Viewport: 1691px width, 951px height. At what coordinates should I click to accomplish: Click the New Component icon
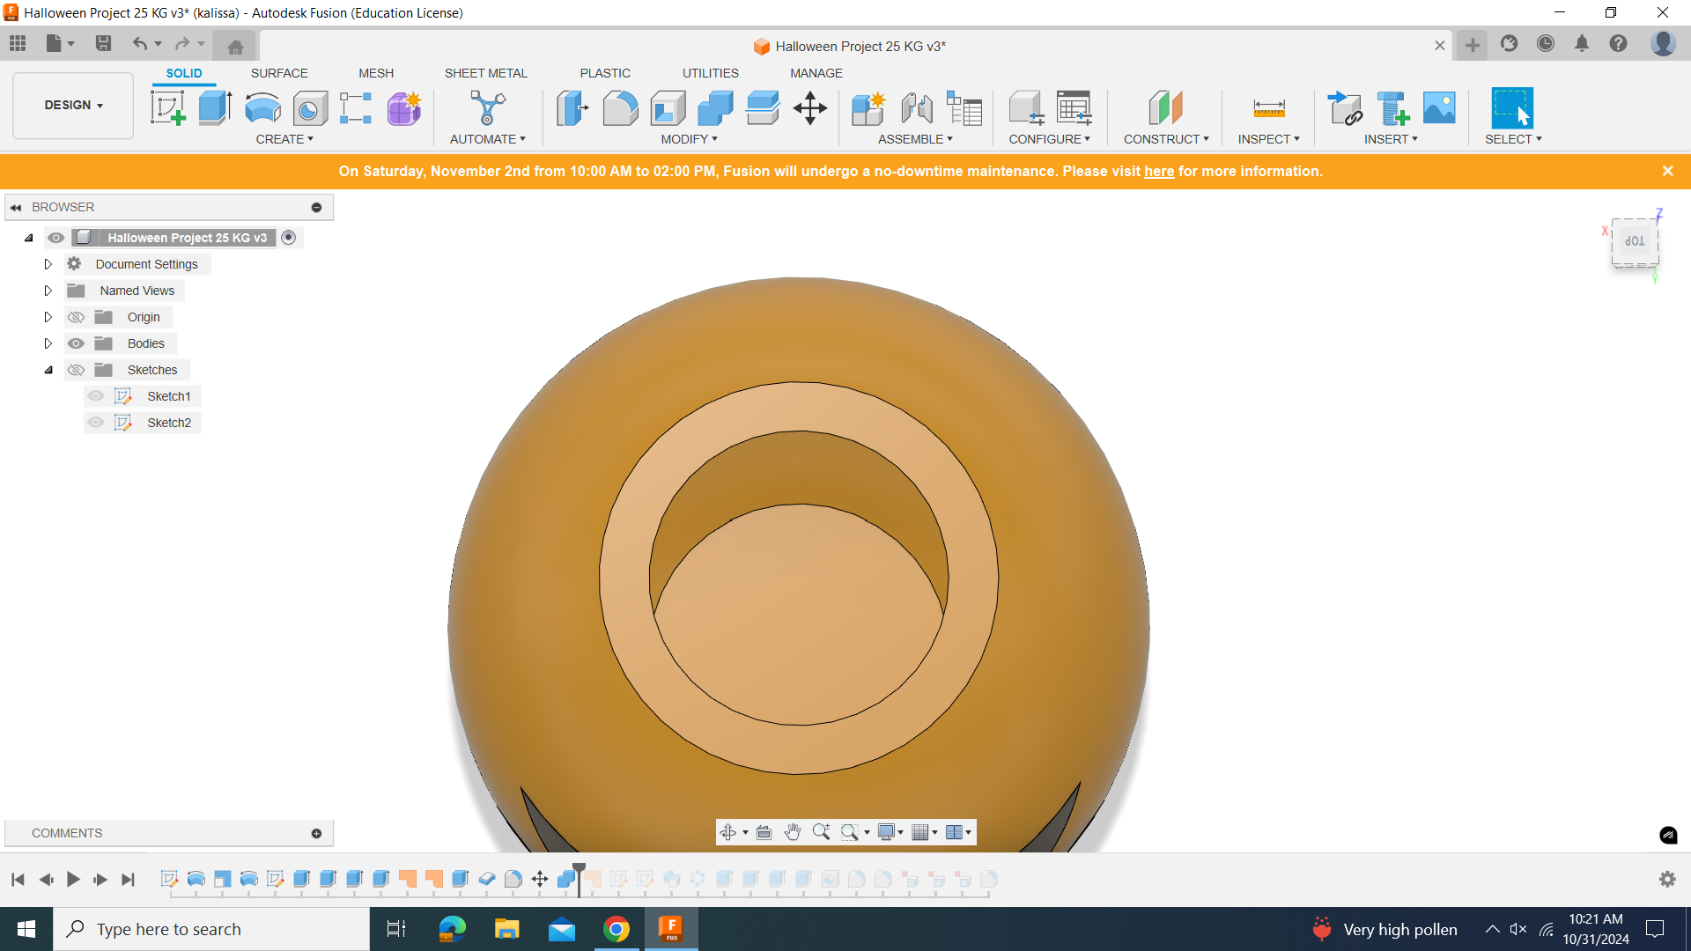click(868, 108)
